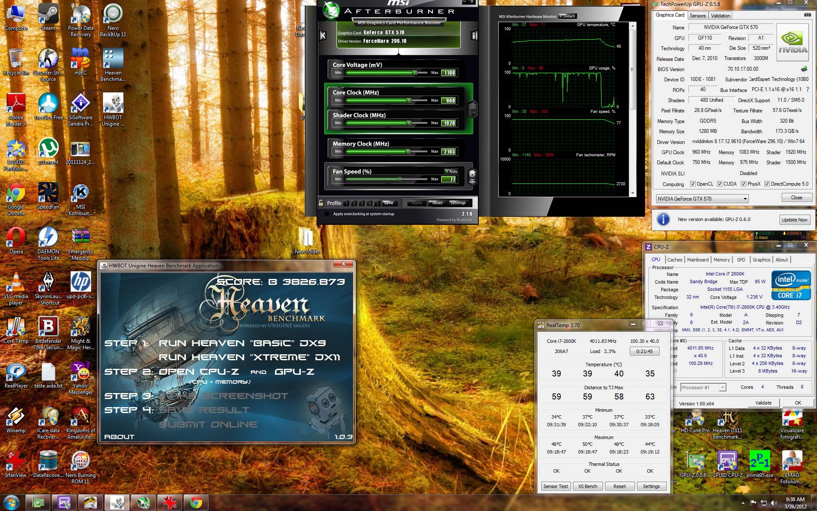Switch to the Mainboard tab in CPU-Z
This screenshot has width=817, height=511.
[x=698, y=260]
